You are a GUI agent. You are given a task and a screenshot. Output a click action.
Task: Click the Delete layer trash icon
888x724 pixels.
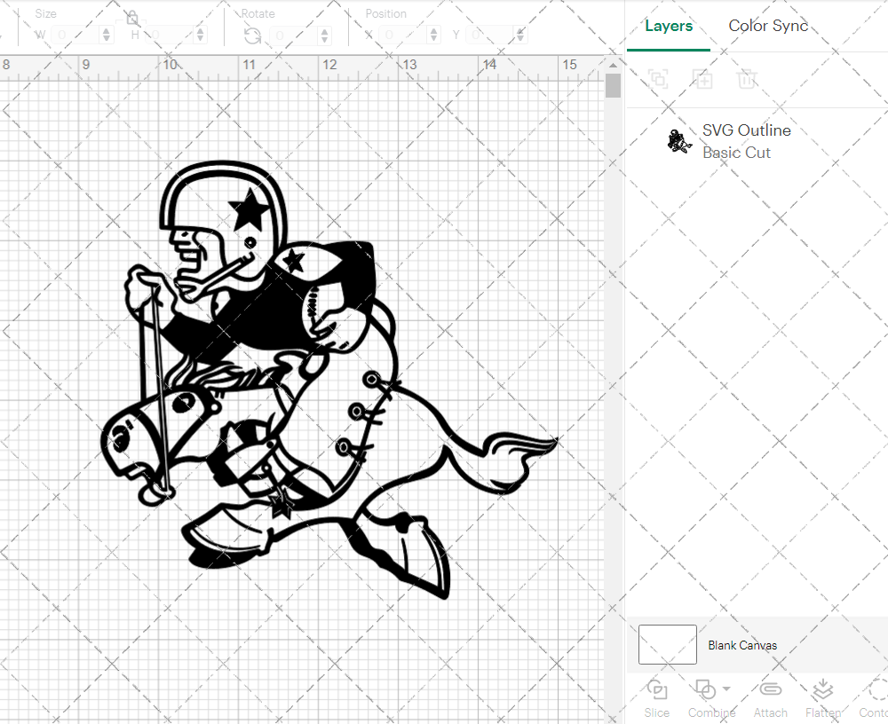(747, 80)
